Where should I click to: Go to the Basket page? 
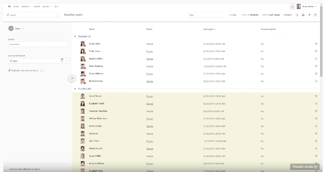point(37,6)
